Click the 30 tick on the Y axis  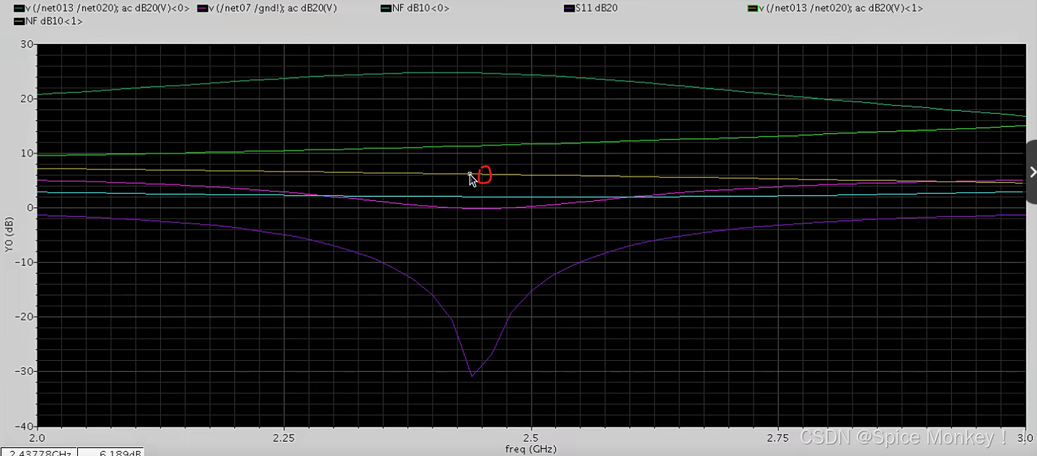(27, 44)
